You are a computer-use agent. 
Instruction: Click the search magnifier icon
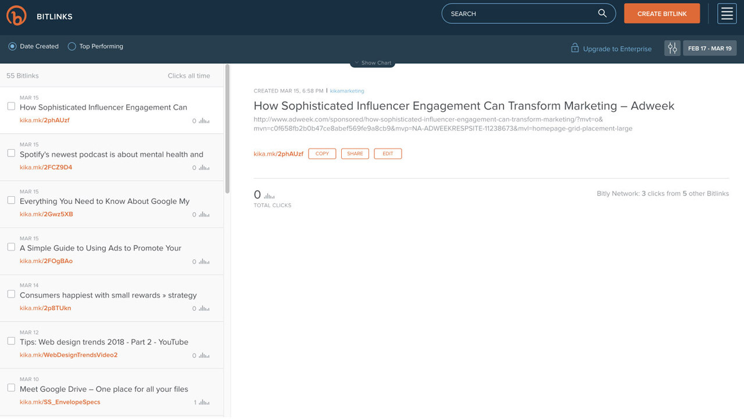602,13
